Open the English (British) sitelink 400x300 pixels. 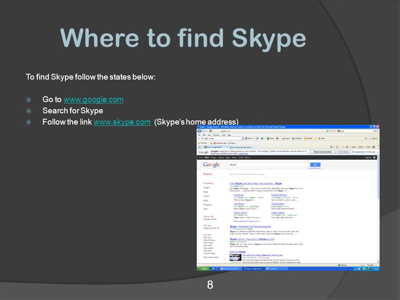click(x=279, y=195)
